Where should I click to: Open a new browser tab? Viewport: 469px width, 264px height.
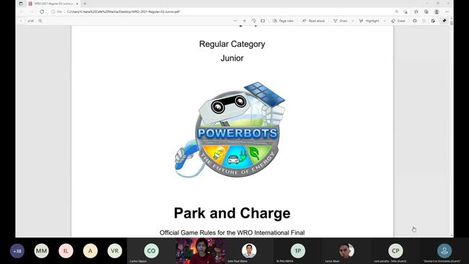[85, 4]
